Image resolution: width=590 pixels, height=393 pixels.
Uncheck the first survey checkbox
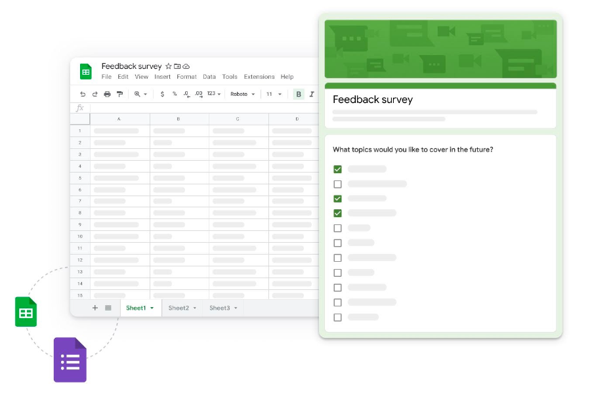(x=337, y=169)
